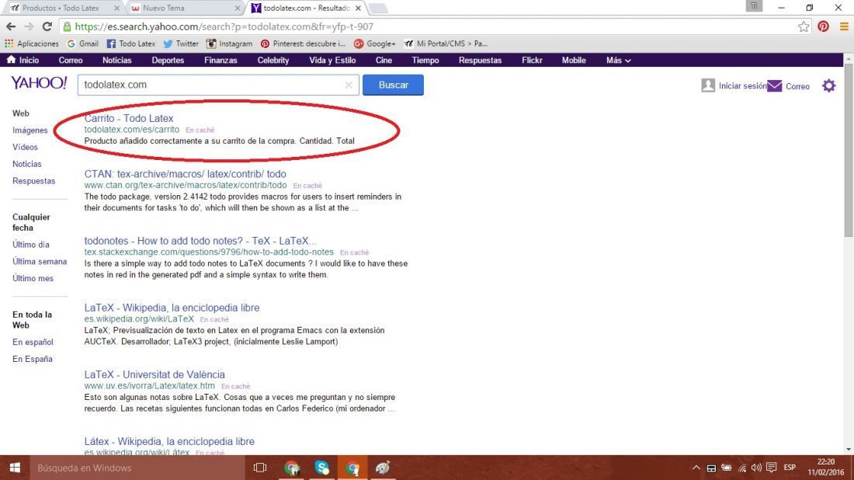Bookmark this page with the star icon
The image size is (854, 480).
coord(804,26)
